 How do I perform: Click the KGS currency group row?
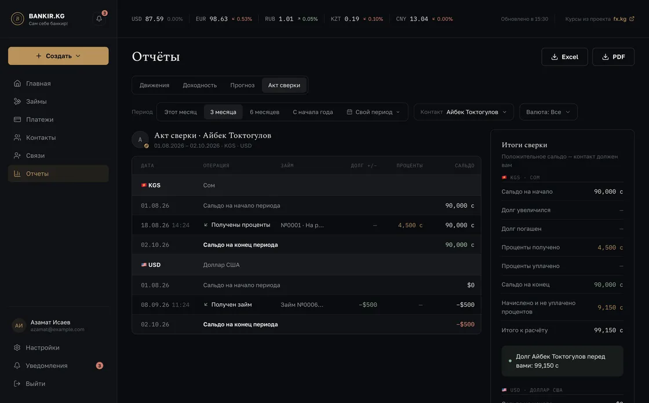pyautogui.click(x=307, y=185)
